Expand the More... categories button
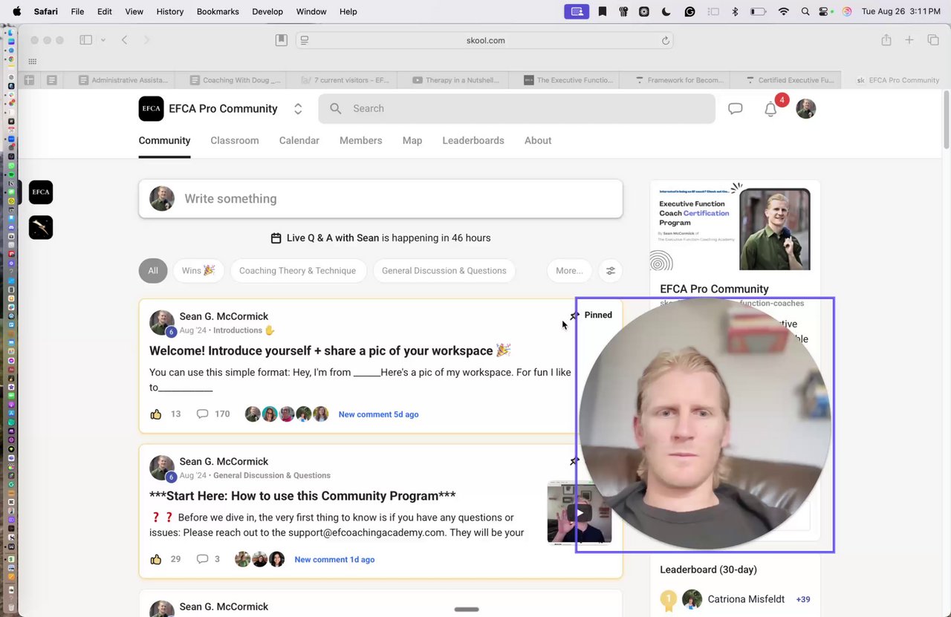 coord(569,270)
